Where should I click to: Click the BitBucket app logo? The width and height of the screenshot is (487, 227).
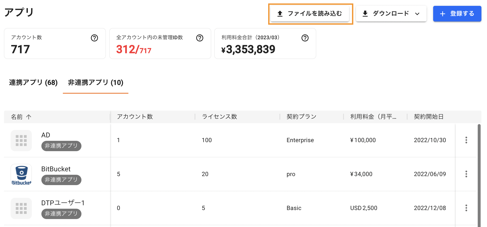(x=21, y=174)
